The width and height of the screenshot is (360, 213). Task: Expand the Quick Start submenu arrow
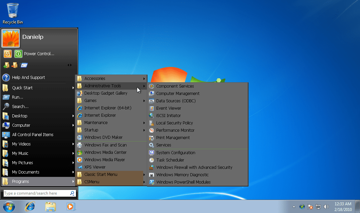[x=73, y=88]
